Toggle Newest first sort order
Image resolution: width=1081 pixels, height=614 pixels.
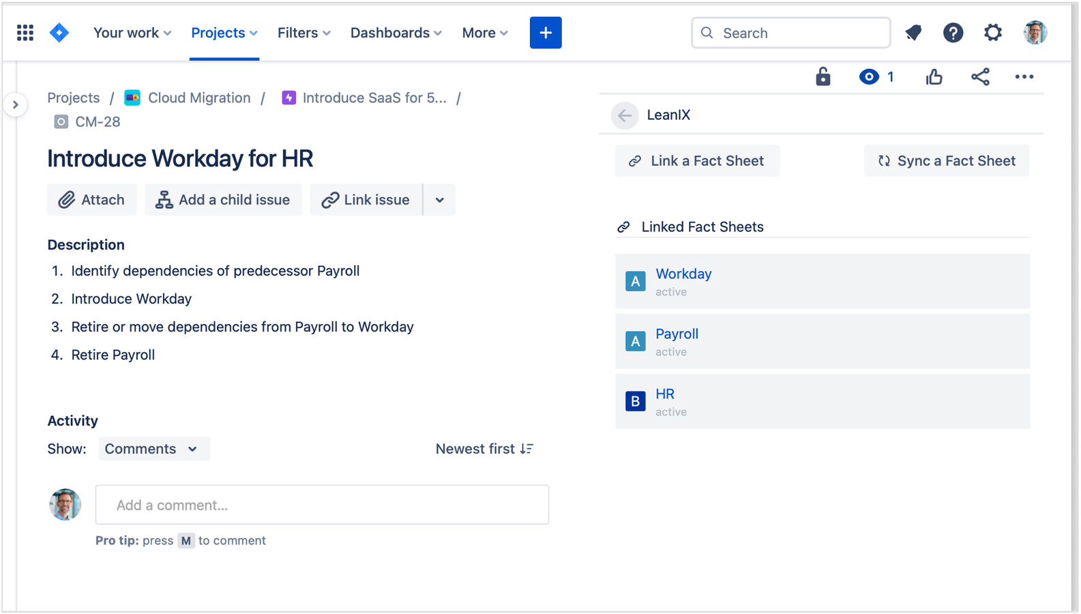pyautogui.click(x=484, y=449)
